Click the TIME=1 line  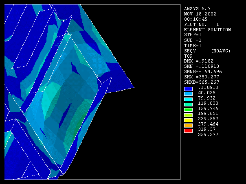[x=193, y=45]
